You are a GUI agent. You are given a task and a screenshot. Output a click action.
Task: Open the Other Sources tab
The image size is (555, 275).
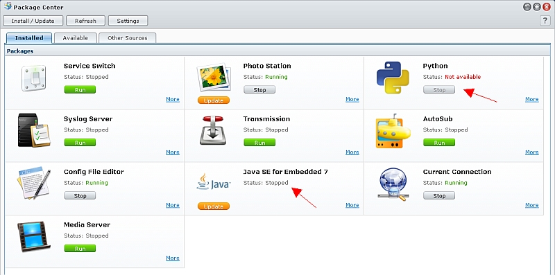click(x=128, y=38)
